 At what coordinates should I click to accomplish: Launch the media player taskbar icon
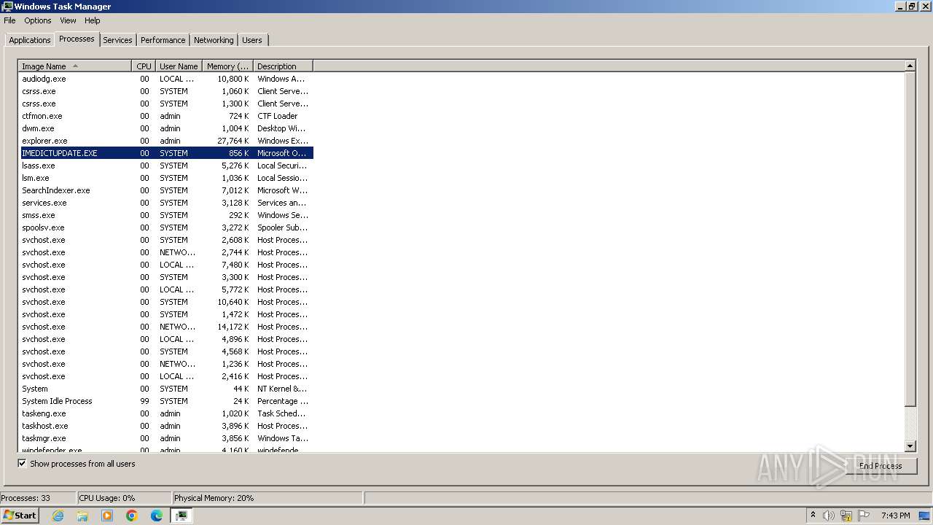pos(107,516)
